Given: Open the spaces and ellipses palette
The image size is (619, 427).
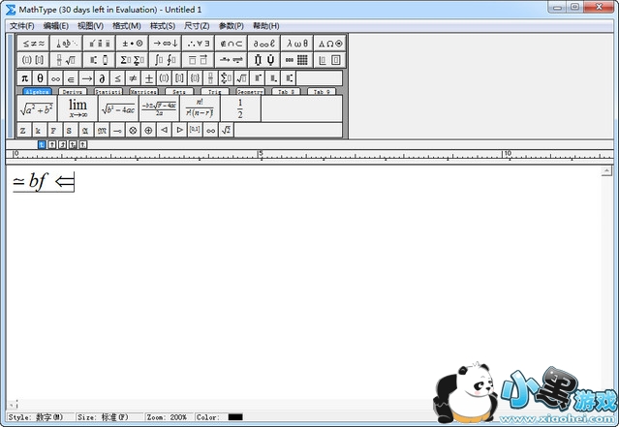Looking at the screenshot, I should tap(66, 44).
